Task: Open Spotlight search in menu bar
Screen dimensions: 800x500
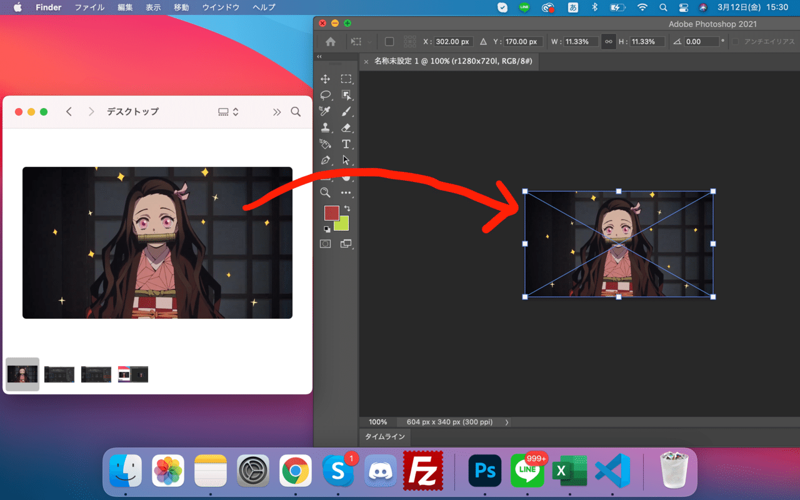Action: click(663, 7)
